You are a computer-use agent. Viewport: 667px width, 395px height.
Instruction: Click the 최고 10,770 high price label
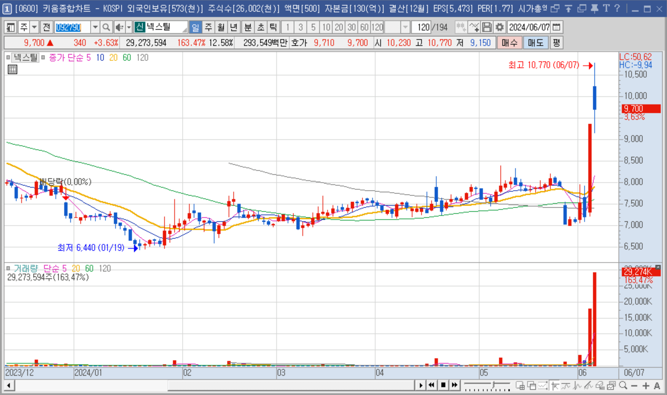pos(544,65)
